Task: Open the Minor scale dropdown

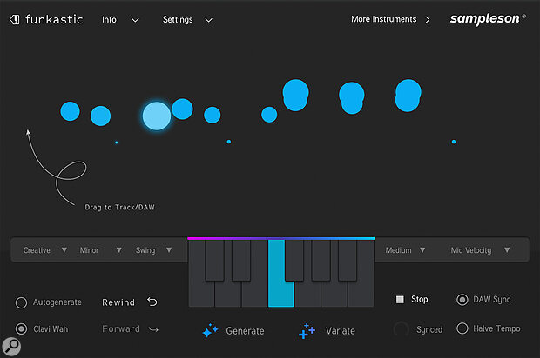Action: pyautogui.click(x=89, y=250)
